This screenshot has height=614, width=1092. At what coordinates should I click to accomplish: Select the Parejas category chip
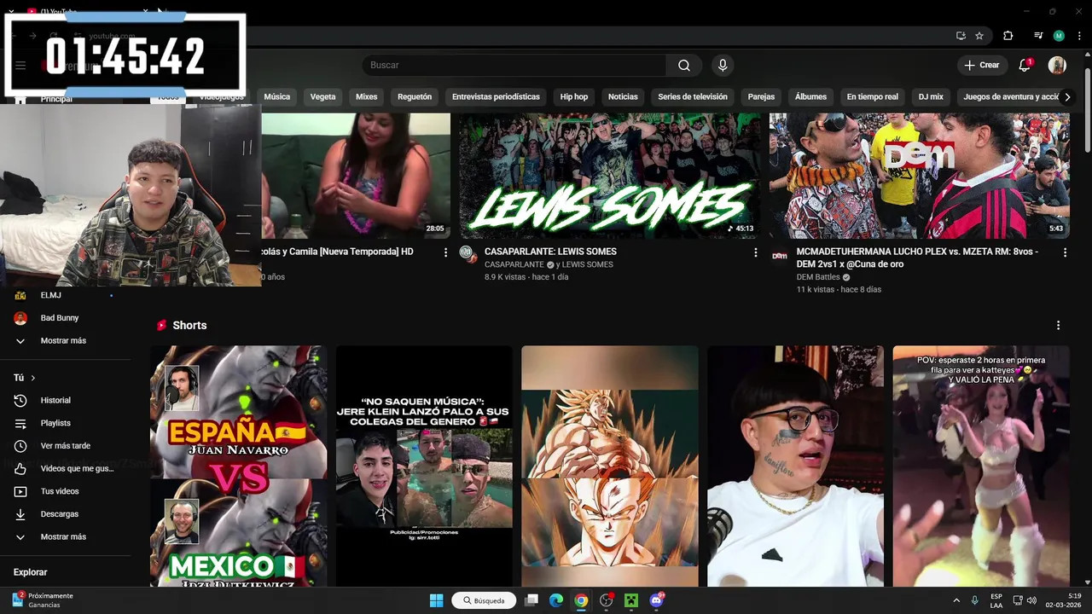click(761, 97)
